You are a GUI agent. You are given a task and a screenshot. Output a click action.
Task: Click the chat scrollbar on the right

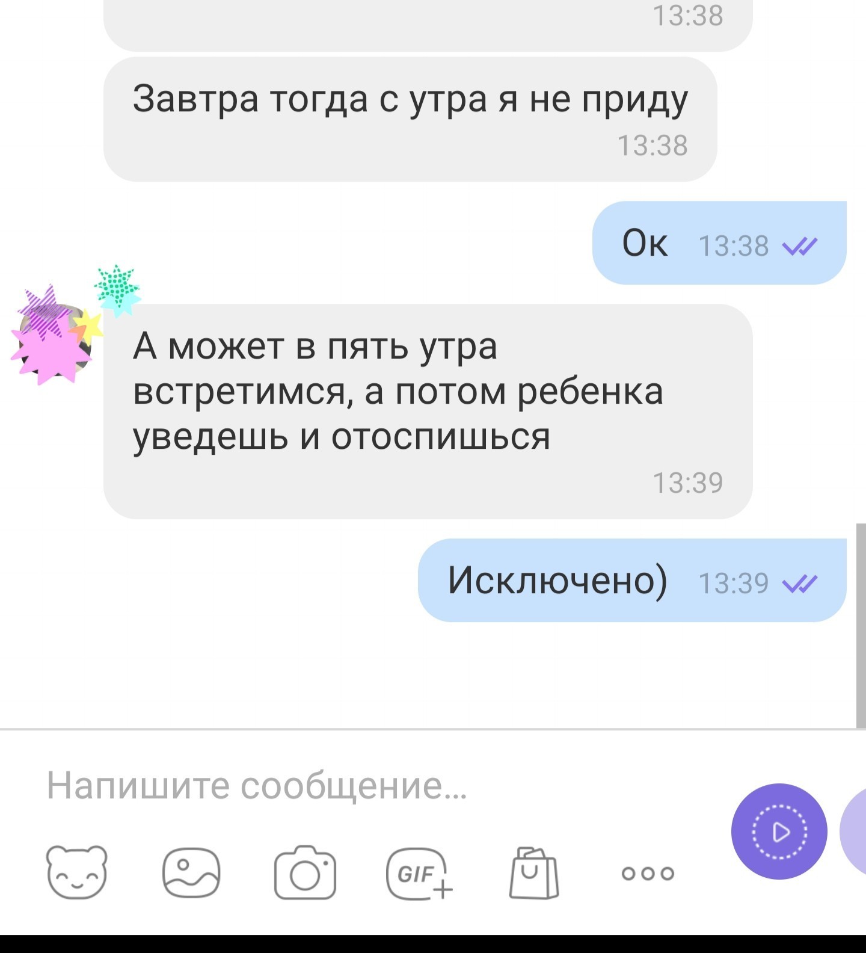click(861, 626)
